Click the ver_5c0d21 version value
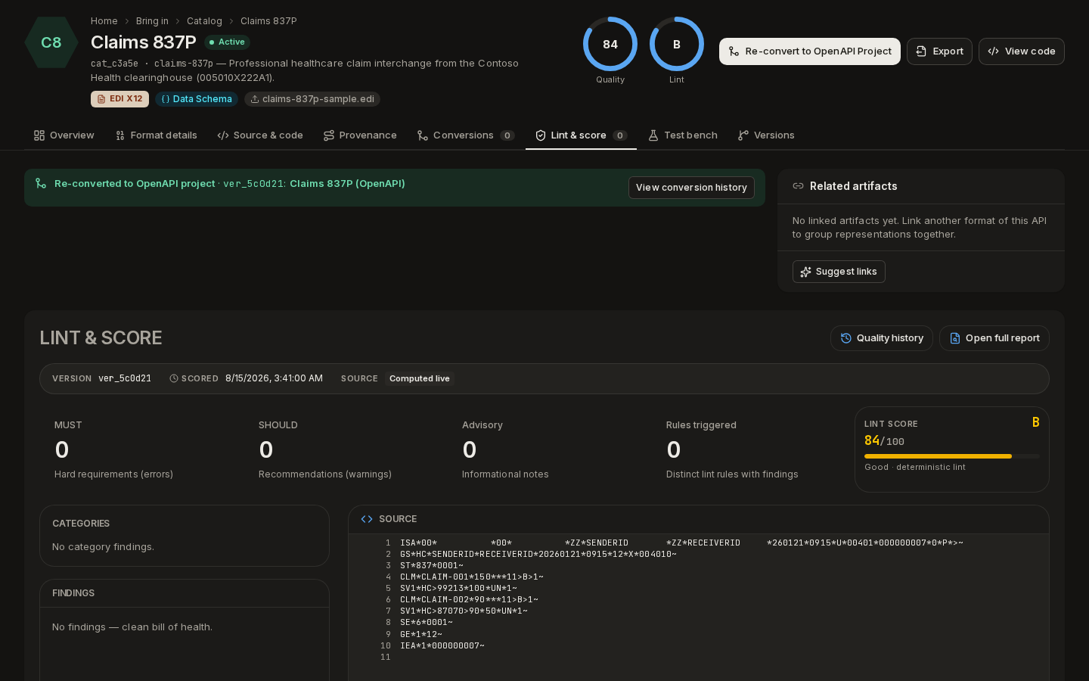Image resolution: width=1089 pixels, height=681 pixels. pos(125,378)
